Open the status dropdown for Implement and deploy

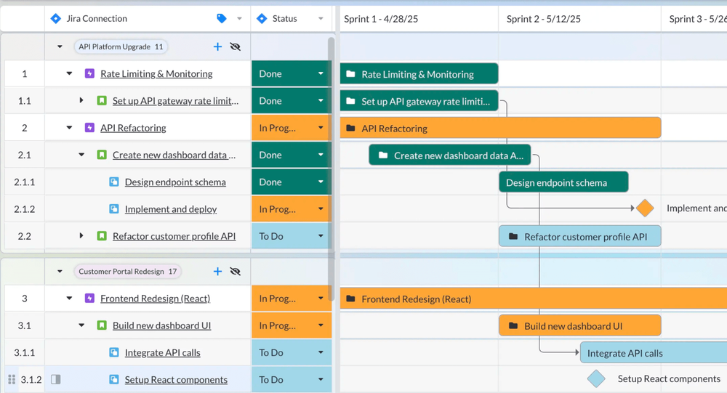pyautogui.click(x=321, y=209)
